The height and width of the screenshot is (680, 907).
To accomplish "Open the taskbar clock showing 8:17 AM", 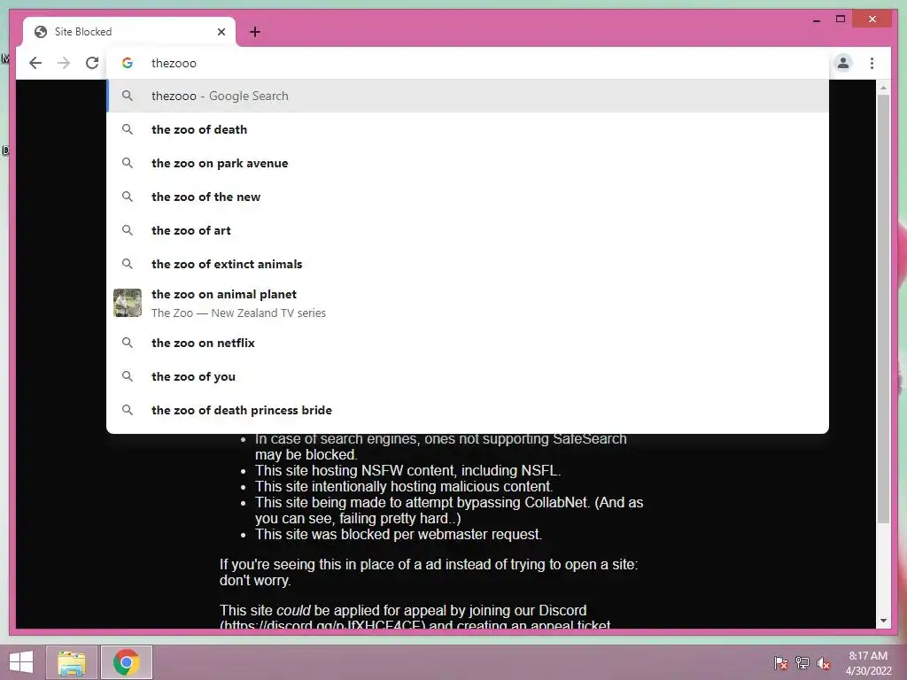I will click(868, 662).
